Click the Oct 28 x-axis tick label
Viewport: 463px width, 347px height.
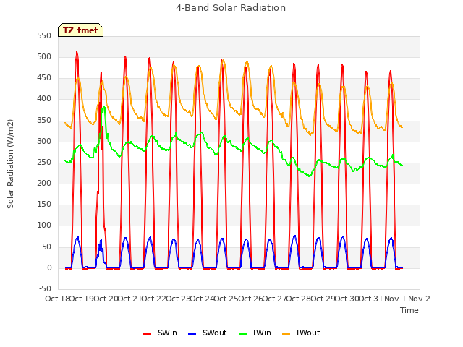pyautogui.click(x=299, y=299)
